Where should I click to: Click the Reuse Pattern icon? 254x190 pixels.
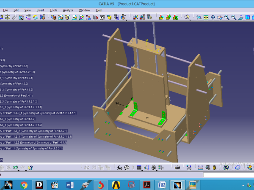pos(42,17)
